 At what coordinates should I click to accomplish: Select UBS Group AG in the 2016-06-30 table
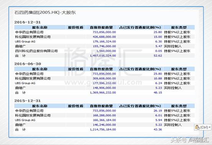pyautogui.click(x=25, y=83)
